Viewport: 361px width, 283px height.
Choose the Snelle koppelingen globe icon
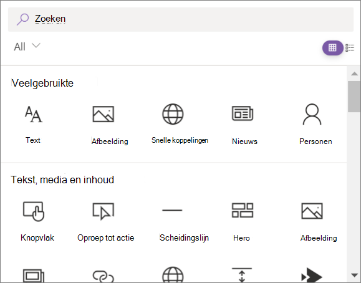(x=173, y=114)
